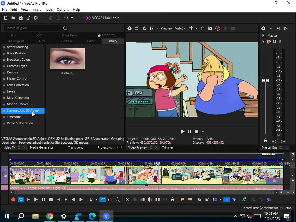Save the project with the disk icon
This screenshot has height=222, width=296.
point(21,18)
